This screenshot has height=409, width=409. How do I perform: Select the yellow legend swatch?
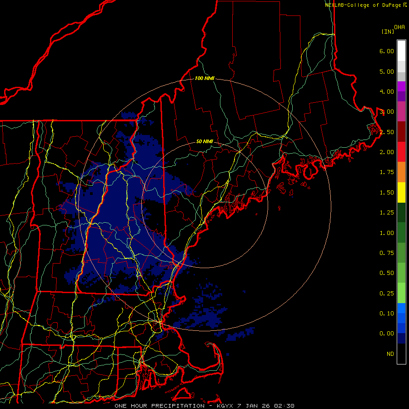[x=401, y=192]
